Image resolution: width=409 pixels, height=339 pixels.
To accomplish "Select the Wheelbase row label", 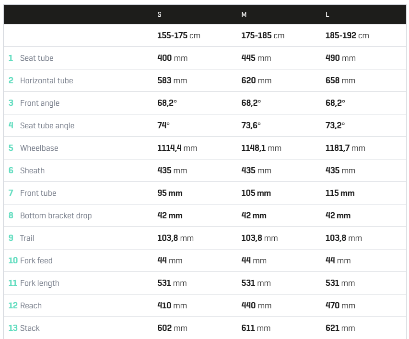I will pyautogui.click(x=39, y=148).
